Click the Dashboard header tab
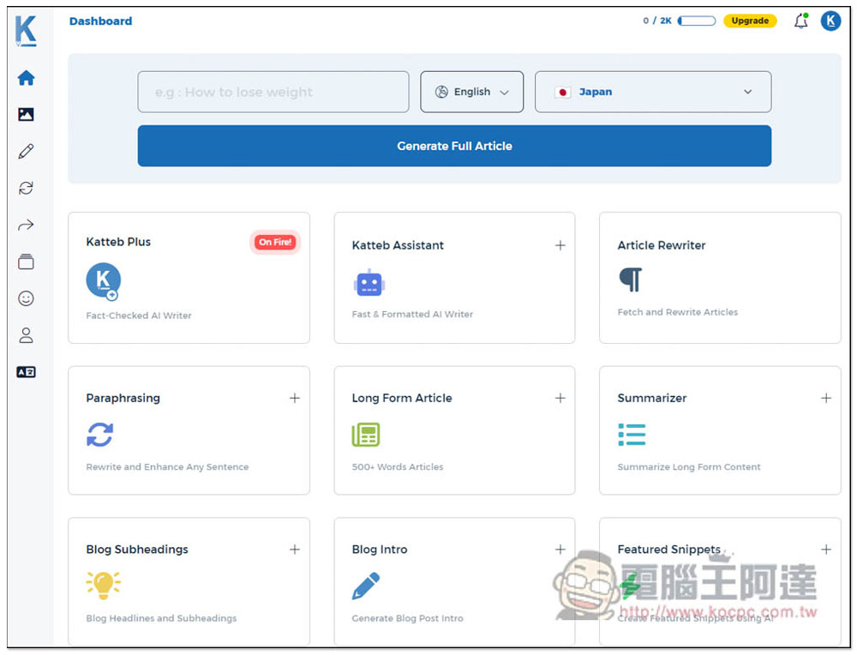 [100, 21]
